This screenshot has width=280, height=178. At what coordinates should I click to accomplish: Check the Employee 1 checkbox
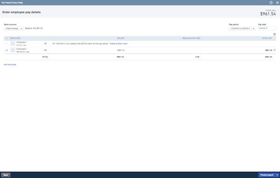pyautogui.click(x=7, y=43)
